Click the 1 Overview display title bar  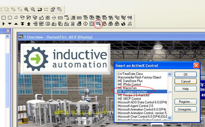pyautogui.click(x=111, y=37)
